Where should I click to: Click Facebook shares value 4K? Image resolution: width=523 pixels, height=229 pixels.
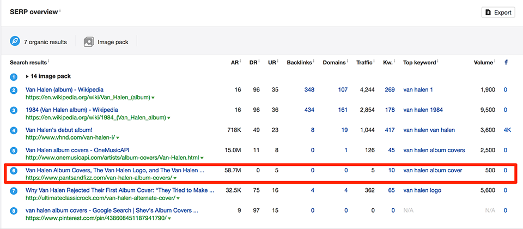click(507, 130)
